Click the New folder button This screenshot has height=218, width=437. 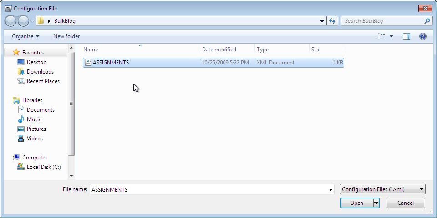[x=66, y=36]
